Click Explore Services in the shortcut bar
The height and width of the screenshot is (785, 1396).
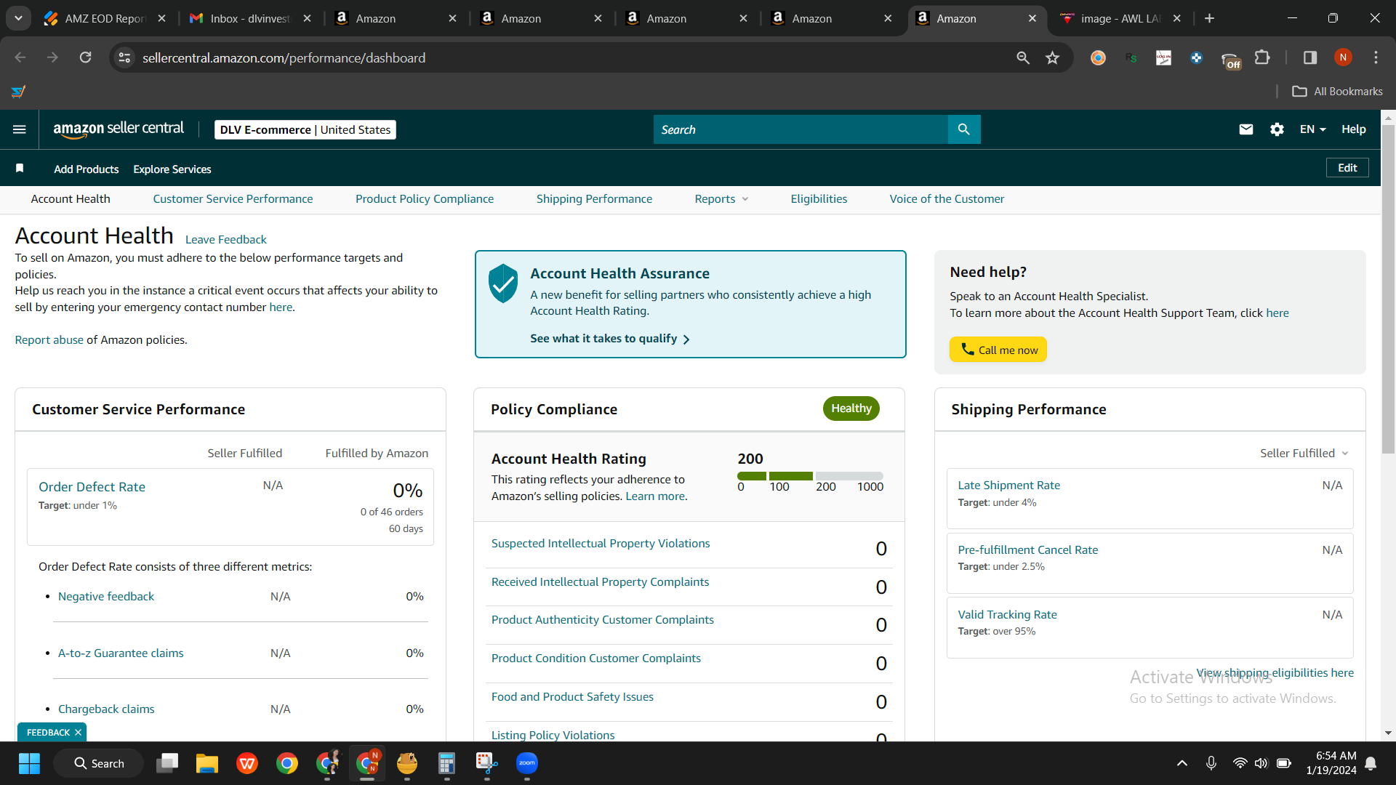pos(172,169)
